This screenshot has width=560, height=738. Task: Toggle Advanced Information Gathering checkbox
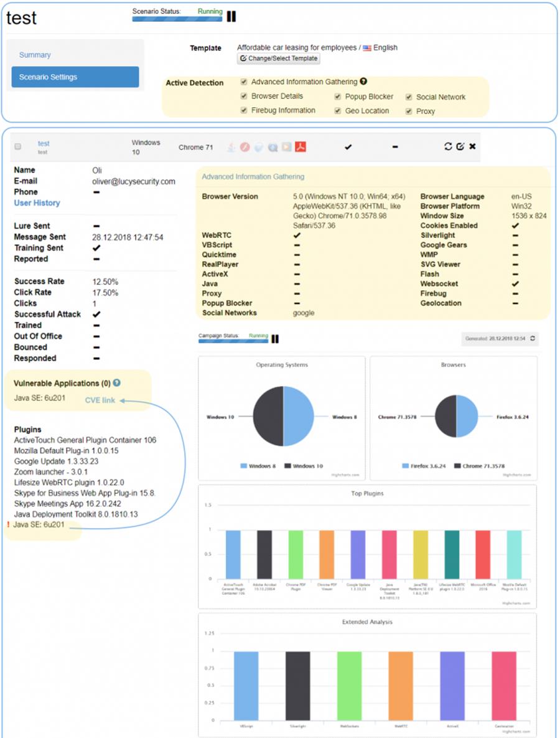click(x=244, y=82)
